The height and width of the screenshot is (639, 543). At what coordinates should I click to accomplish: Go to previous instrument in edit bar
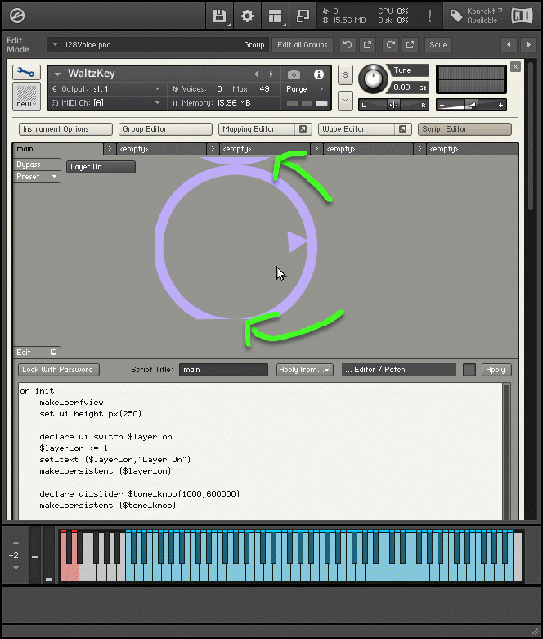pyautogui.click(x=509, y=45)
